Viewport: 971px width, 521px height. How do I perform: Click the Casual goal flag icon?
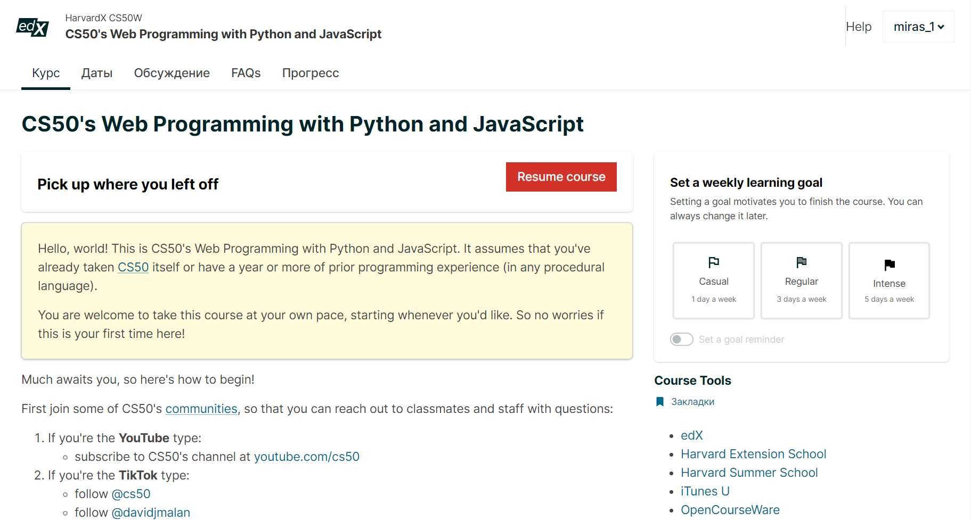pos(713,262)
